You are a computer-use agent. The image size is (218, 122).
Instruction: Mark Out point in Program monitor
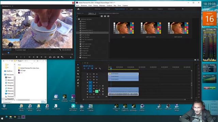pos(25,57)
